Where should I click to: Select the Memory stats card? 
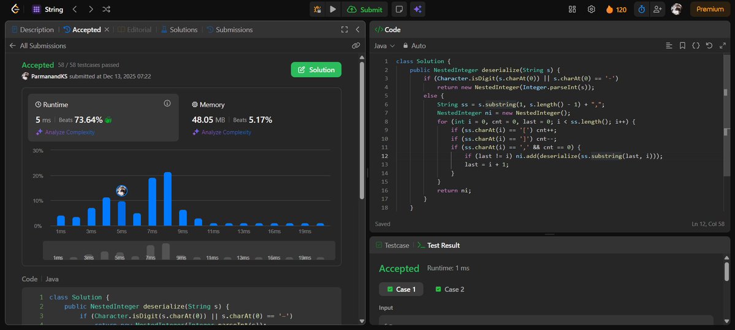pyautogui.click(x=260, y=118)
